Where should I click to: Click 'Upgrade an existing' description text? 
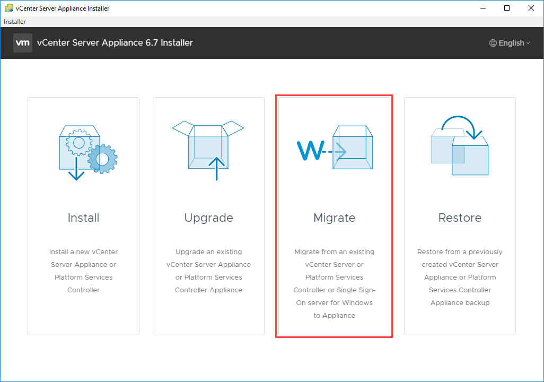[x=208, y=252]
